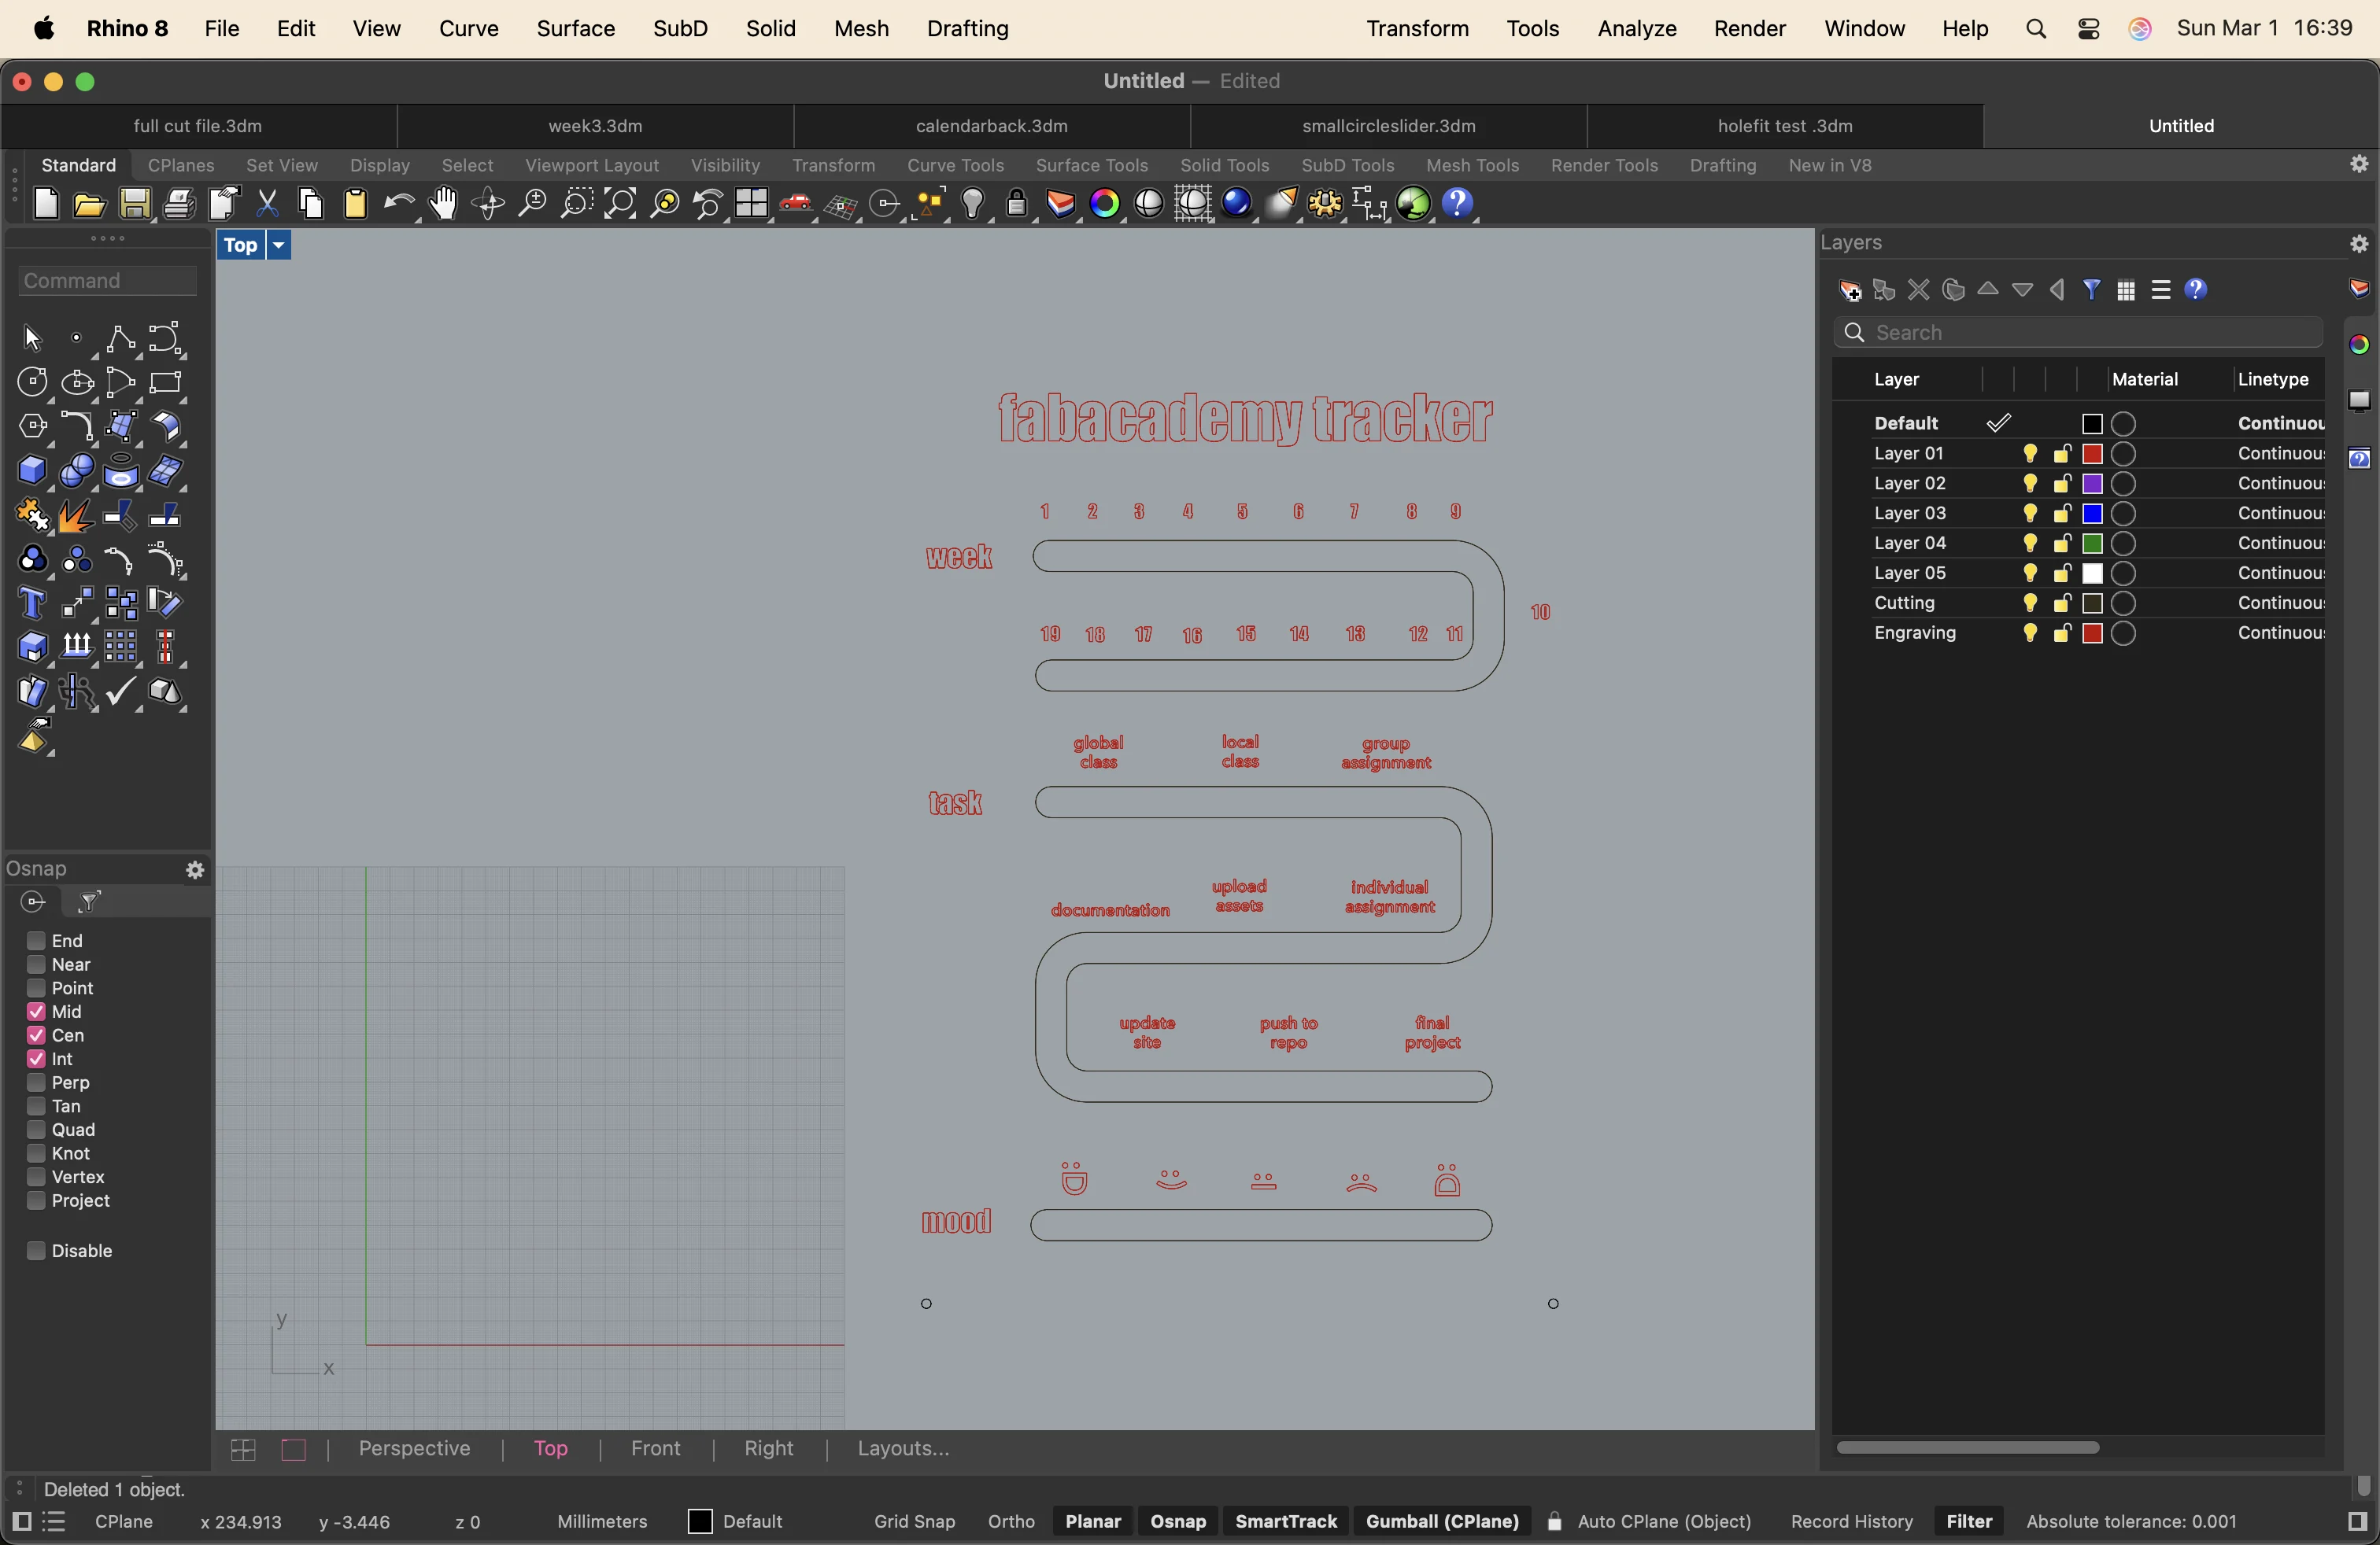
Task: Toggle Grid Snap in status bar
Action: click(914, 1521)
